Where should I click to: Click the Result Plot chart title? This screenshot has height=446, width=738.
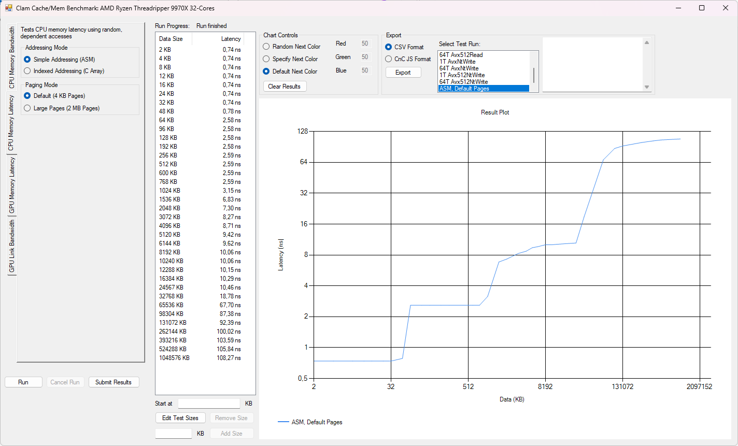[x=495, y=112]
